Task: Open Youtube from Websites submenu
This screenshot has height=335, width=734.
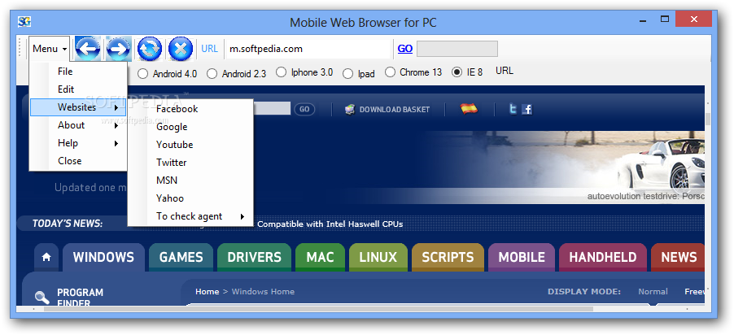Action: pos(190,145)
